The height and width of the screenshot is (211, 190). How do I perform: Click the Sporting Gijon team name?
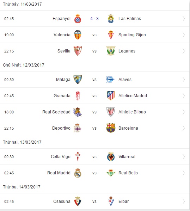pos(132,35)
